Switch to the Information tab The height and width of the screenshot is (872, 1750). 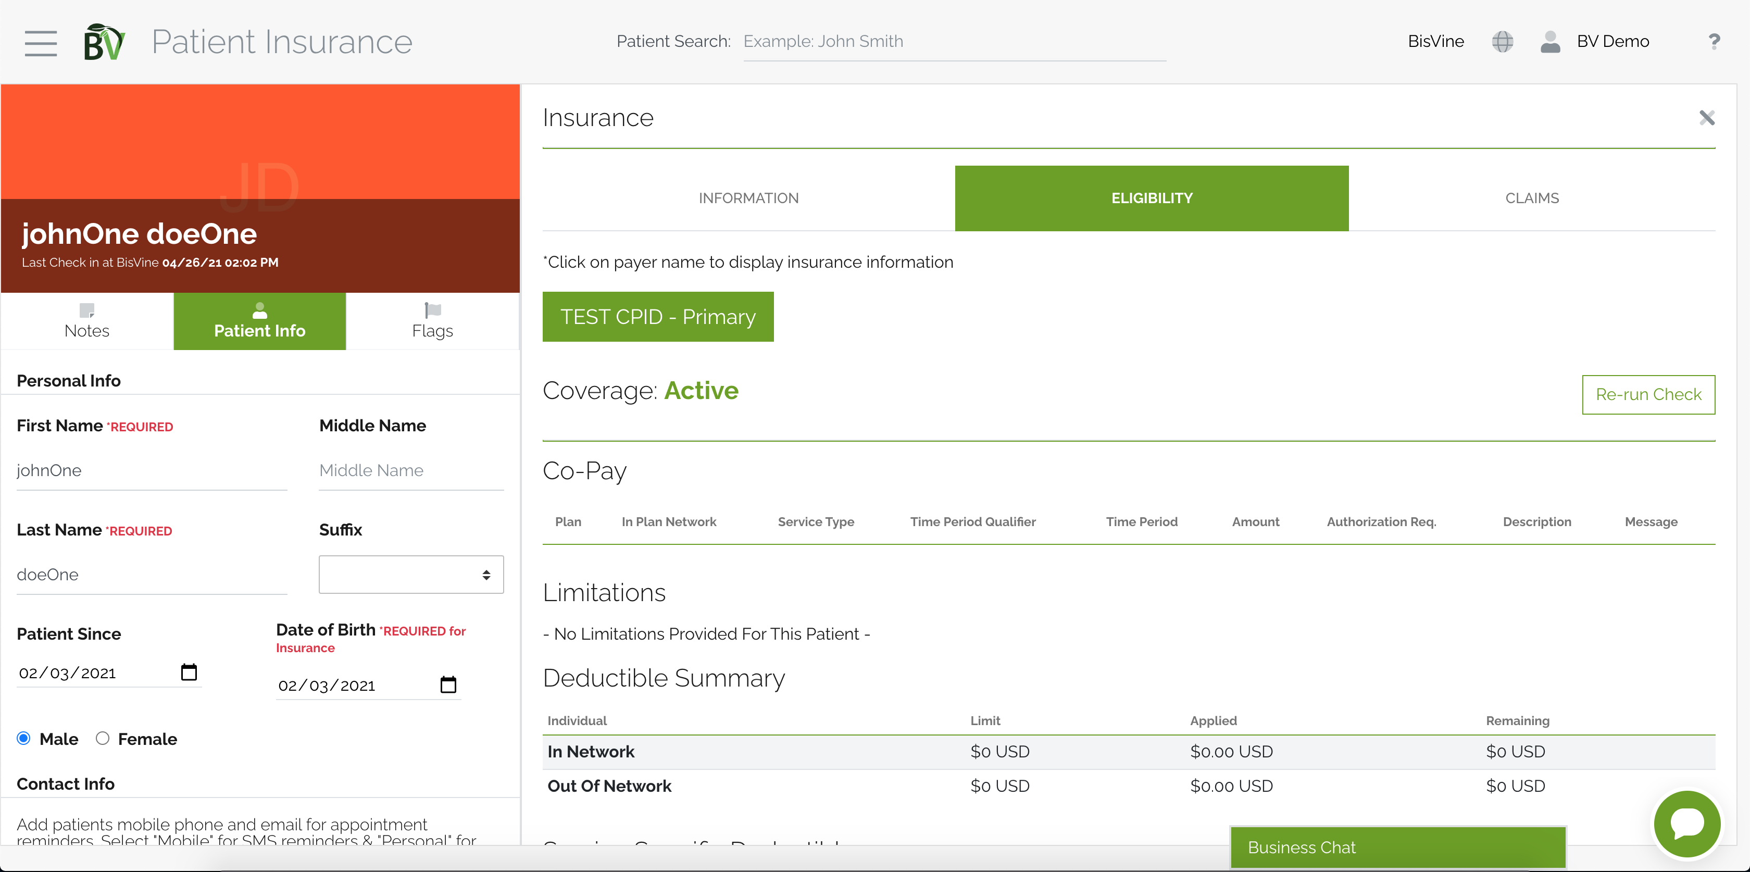pyautogui.click(x=748, y=198)
